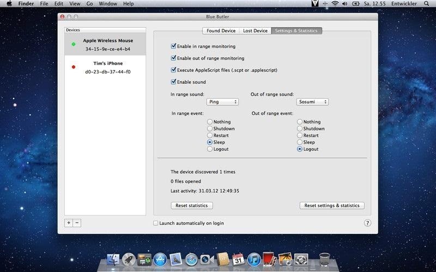Launch iTunes from the dock
The width and height of the screenshot is (436, 272).
pos(254,260)
